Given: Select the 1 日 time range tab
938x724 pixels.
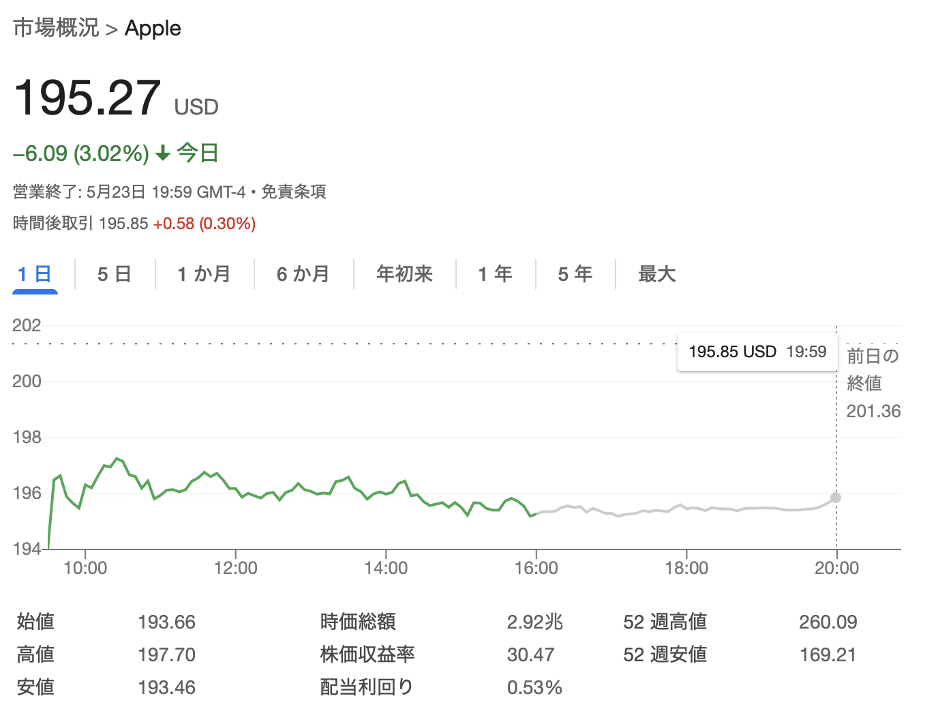Looking at the screenshot, I should coord(35,274).
